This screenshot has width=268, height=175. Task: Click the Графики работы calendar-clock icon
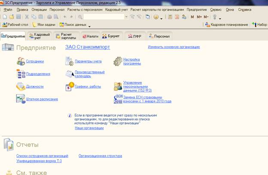coord(70,87)
